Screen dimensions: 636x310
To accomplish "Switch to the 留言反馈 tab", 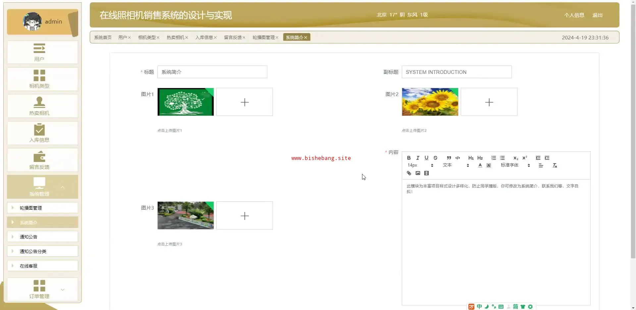I will pyautogui.click(x=233, y=37).
